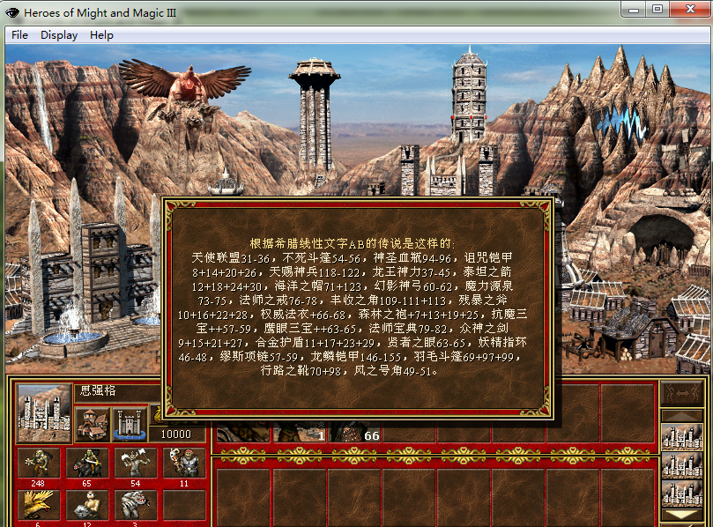Image resolution: width=713 pixels, height=527 pixels.
Task: Select the goblin creature icon showing 248
Action: point(39,463)
